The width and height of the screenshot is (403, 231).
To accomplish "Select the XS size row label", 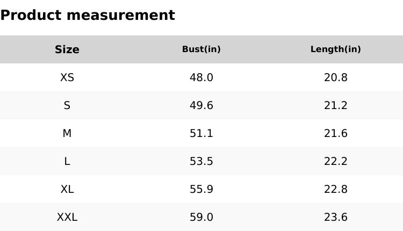I will (67, 77).
